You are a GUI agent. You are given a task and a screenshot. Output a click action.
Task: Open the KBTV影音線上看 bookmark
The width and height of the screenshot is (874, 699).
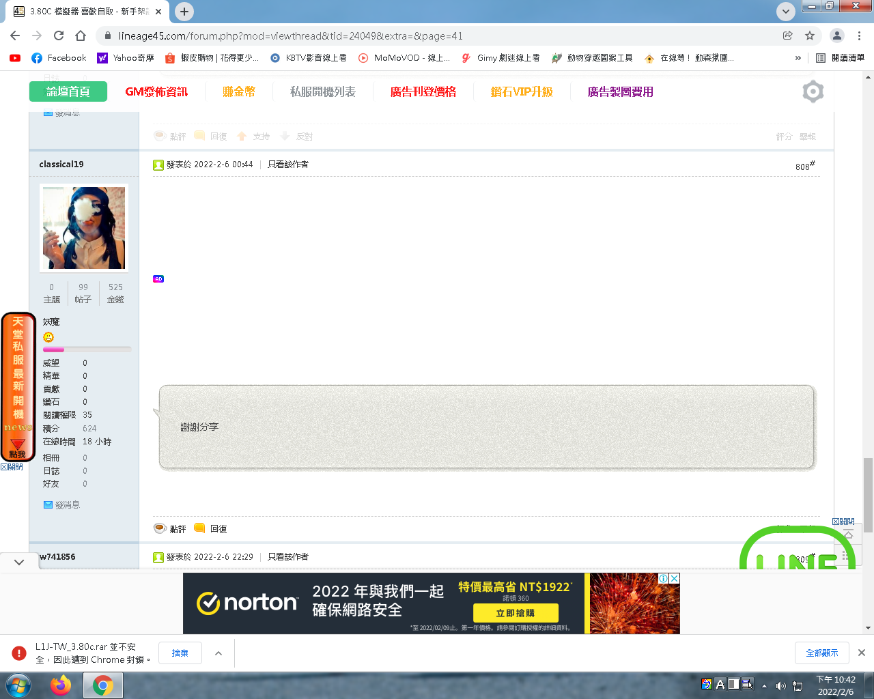[x=309, y=58]
